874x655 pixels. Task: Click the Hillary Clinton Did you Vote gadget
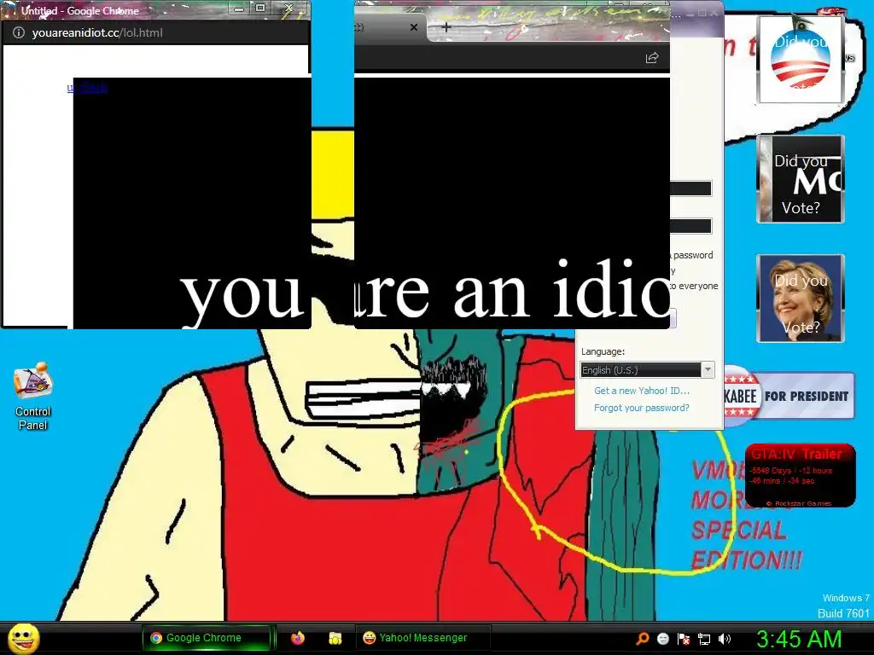coord(801,298)
